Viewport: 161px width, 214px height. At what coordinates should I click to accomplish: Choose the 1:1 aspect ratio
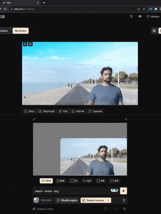pyautogui.click(x=74, y=181)
